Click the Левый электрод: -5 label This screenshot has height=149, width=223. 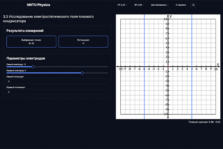(x=16, y=64)
